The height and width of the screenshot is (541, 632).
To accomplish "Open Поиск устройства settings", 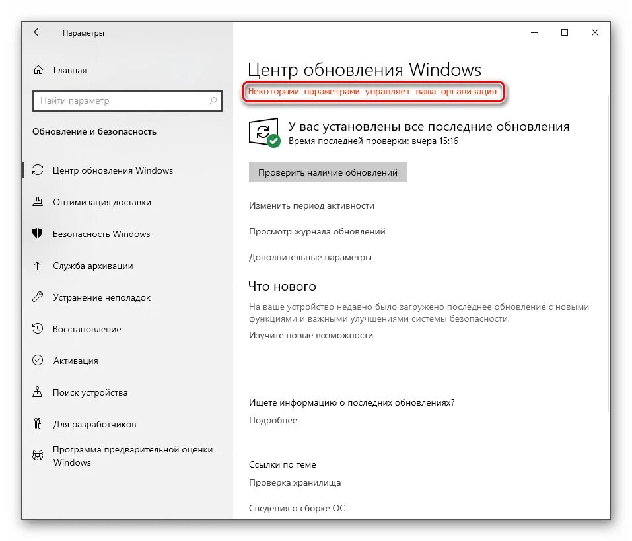I will (x=90, y=392).
